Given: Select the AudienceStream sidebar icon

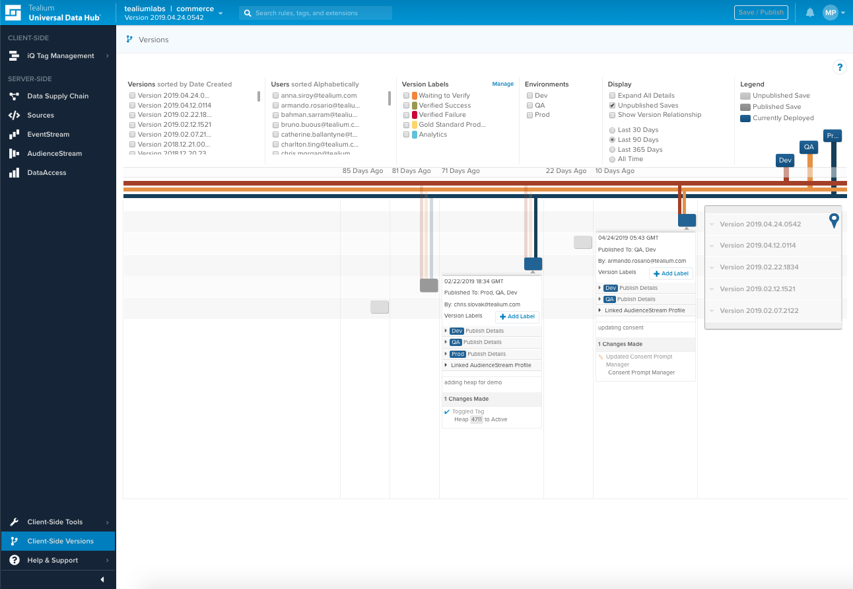Looking at the screenshot, I should 14,154.
